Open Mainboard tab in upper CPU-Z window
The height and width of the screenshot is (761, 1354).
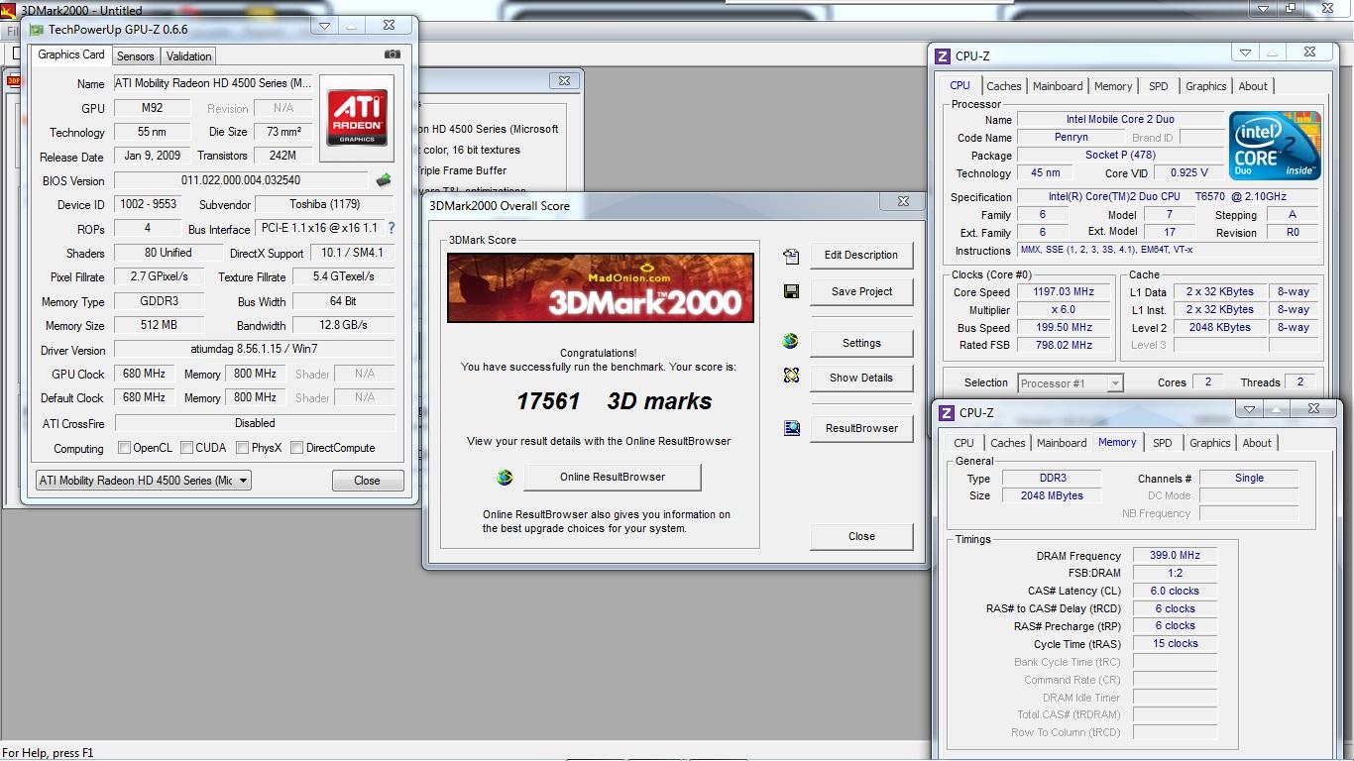click(x=1058, y=86)
